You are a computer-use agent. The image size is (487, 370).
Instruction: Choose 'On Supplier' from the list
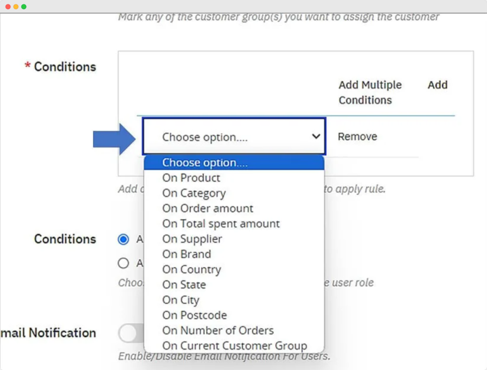tap(192, 239)
